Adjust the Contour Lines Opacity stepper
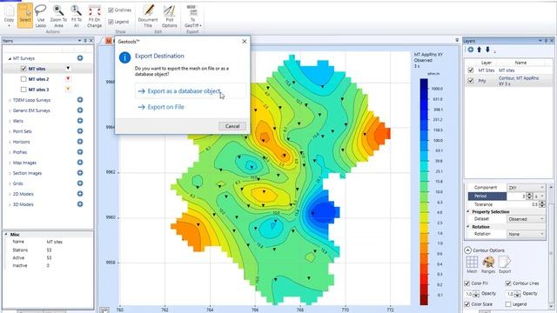This screenshot has height=313, width=557. click(x=518, y=294)
